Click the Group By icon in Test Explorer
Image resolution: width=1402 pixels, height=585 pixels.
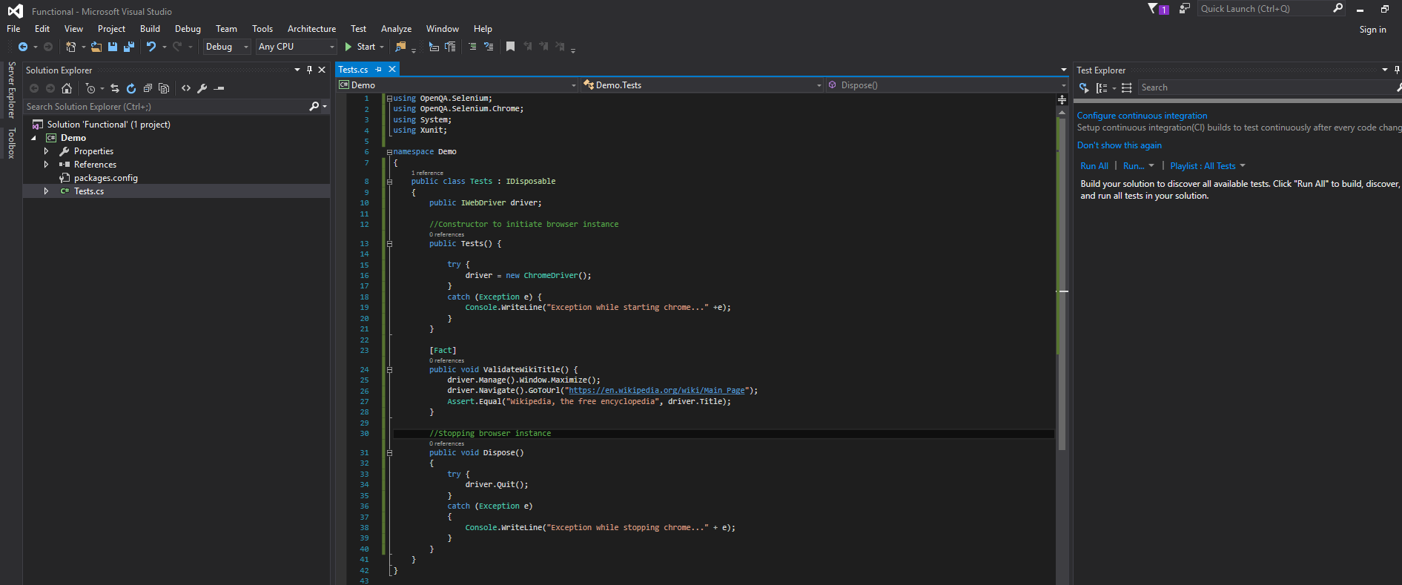point(1102,87)
